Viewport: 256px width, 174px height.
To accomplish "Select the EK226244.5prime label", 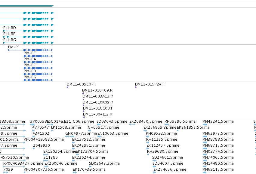I will click(88, 157).
